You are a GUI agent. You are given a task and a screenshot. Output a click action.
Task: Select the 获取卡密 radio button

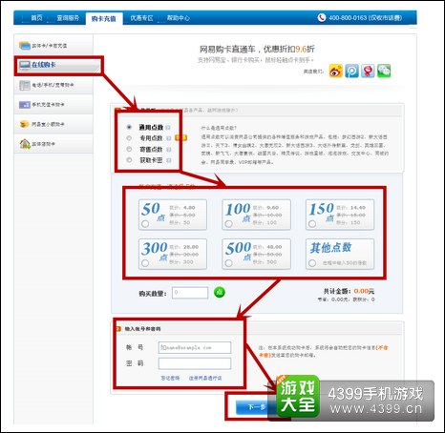[x=129, y=160]
